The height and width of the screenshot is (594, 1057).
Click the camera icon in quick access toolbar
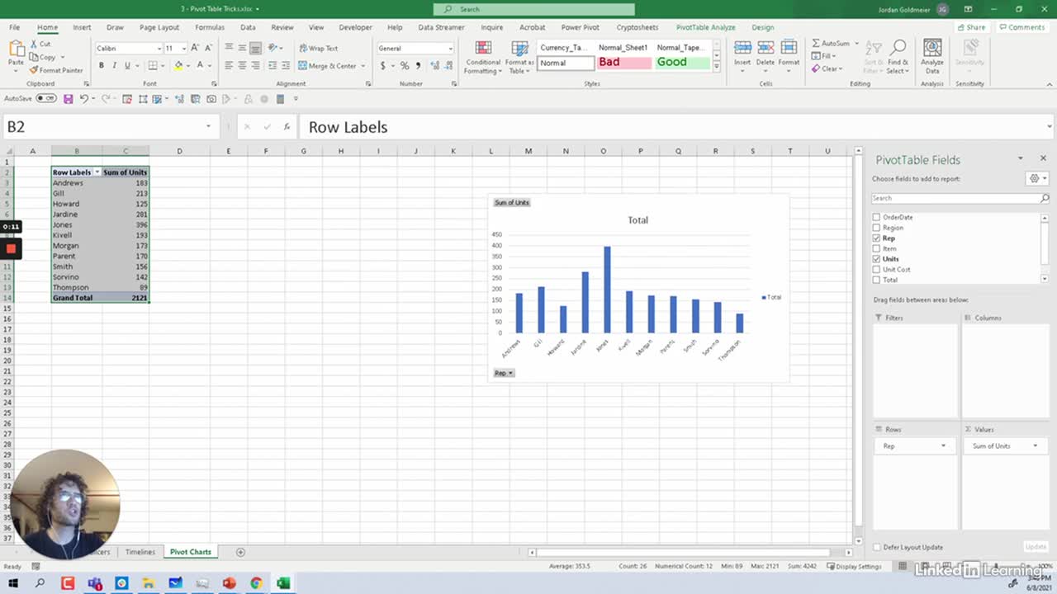click(212, 99)
